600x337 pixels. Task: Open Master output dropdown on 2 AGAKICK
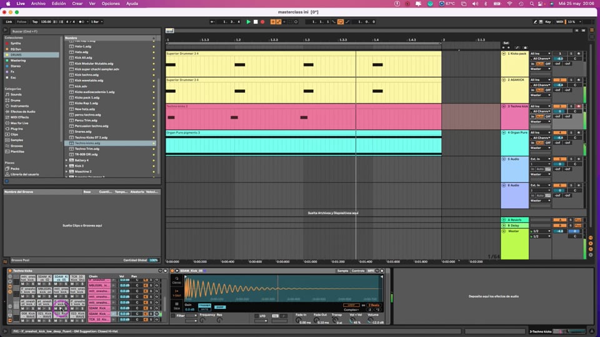tap(540, 95)
